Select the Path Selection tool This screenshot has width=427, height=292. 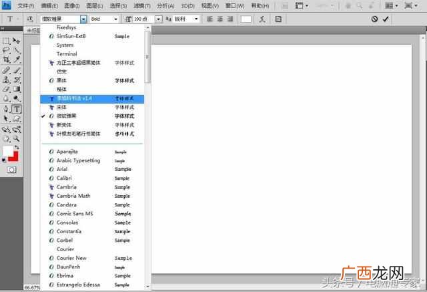point(6,118)
